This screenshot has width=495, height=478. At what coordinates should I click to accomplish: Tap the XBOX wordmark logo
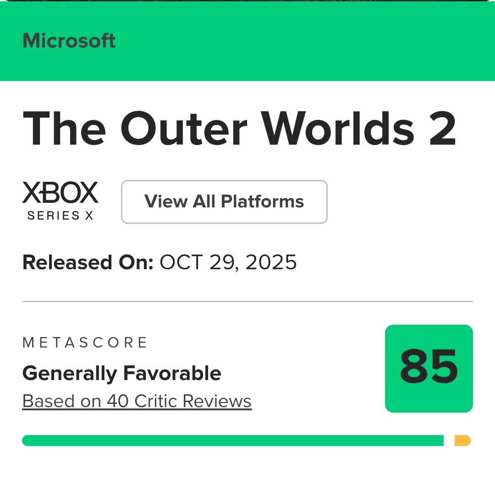pyautogui.click(x=60, y=193)
